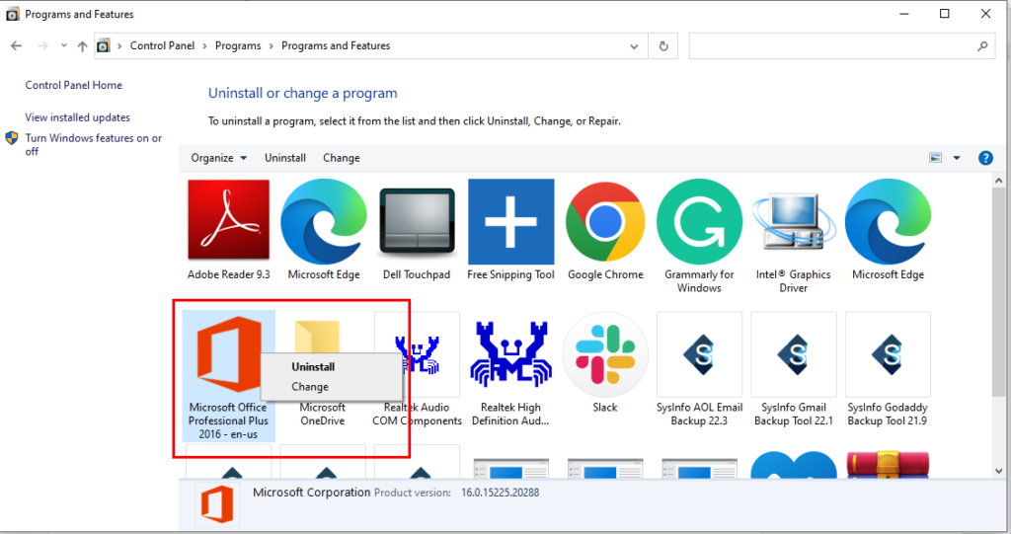1011x534 pixels.
Task: Click Programs and Features breadcrumb segment
Action: click(x=336, y=45)
